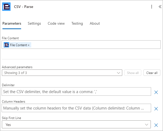Screen dimensions: 163x131
Task: Click inside the Column Headers field
Action: pyautogui.click(x=76, y=108)
